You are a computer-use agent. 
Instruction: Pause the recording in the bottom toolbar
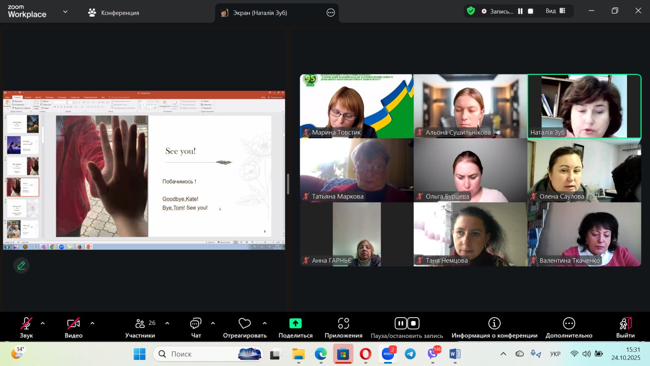pos(401,324)
